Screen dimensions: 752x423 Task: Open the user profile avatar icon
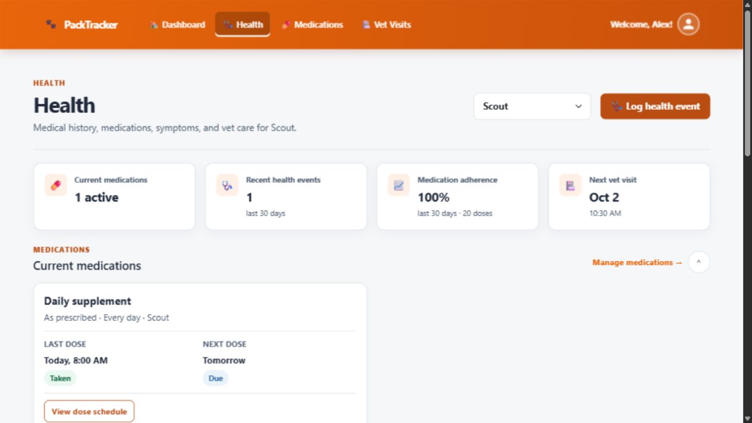click(x=688, y=24)
